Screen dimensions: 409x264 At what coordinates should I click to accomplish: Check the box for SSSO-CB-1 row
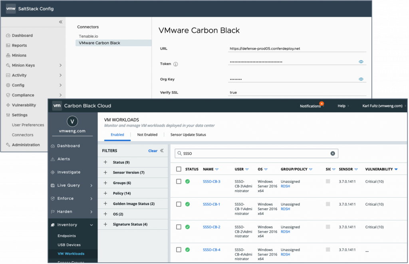coord(179,204)
